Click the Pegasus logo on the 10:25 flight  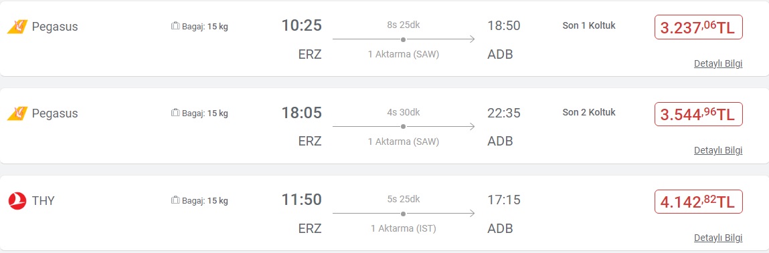coord(17,27)
